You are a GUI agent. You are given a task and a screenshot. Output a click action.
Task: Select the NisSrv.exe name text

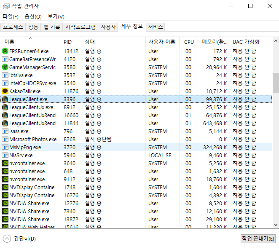21,155
